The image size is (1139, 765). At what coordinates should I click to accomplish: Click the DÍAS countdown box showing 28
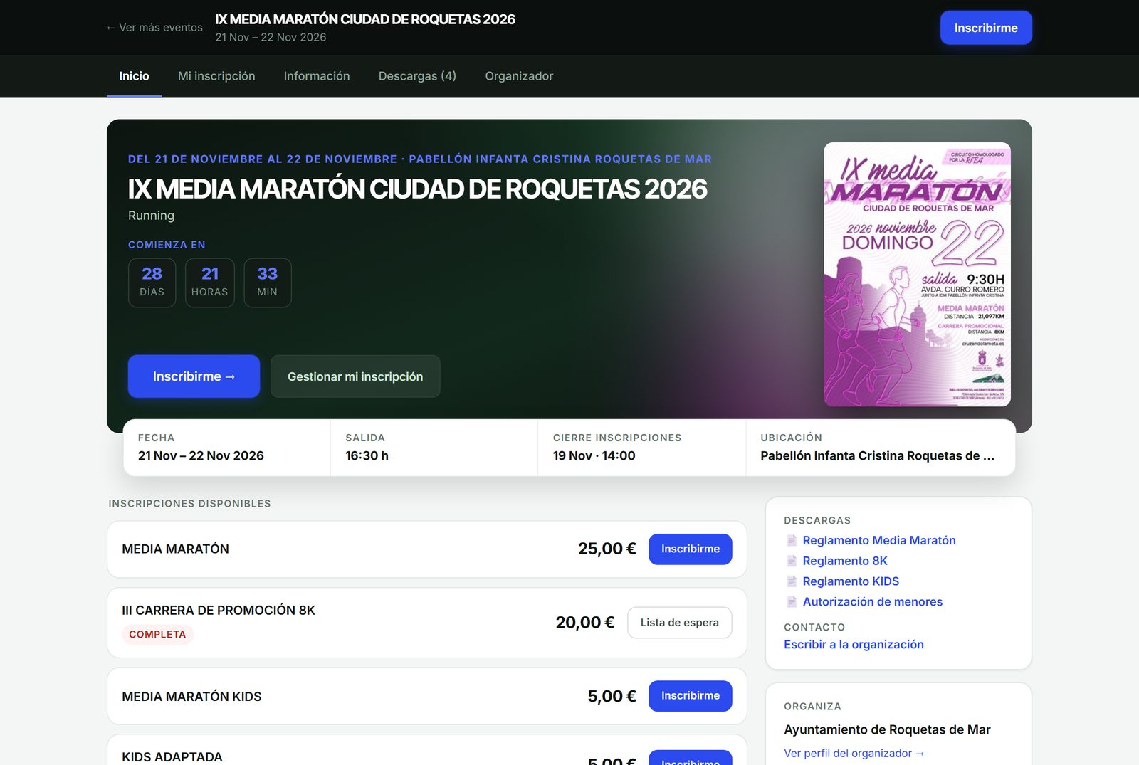(152, 283)
